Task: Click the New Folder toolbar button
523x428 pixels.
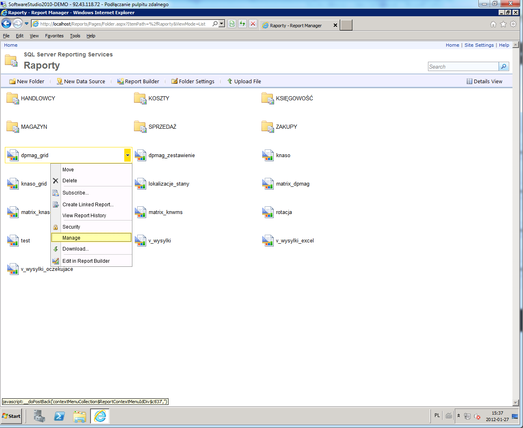Action: coord(27,81)
